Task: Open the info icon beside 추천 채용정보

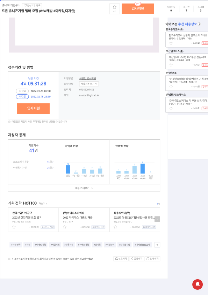Action: [199, 24]
